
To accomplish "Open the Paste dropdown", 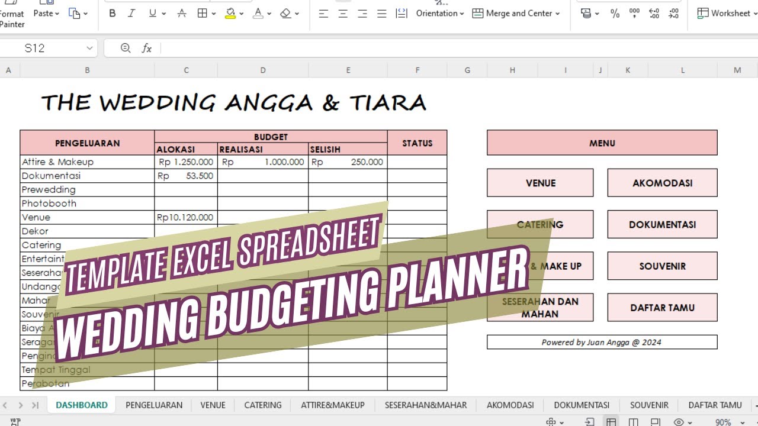I will 46,13.
